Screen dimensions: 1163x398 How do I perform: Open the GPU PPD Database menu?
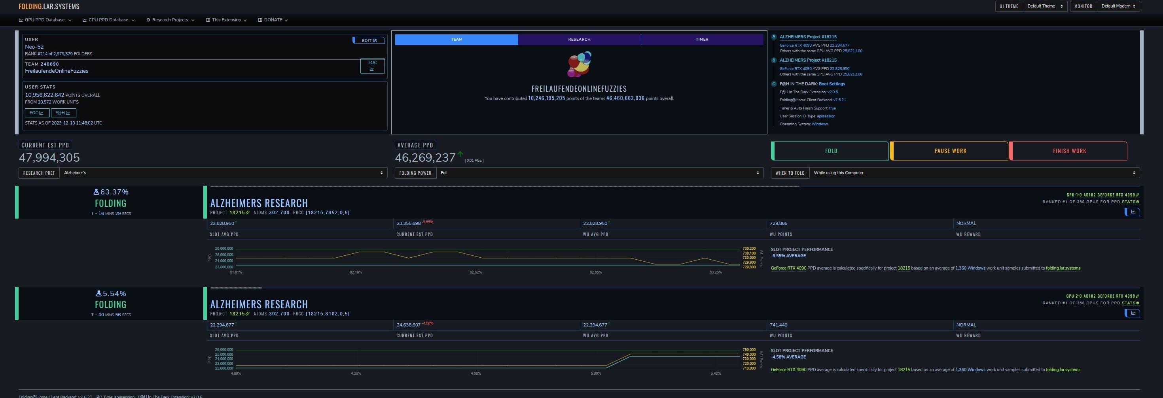(x=45, y=20)
